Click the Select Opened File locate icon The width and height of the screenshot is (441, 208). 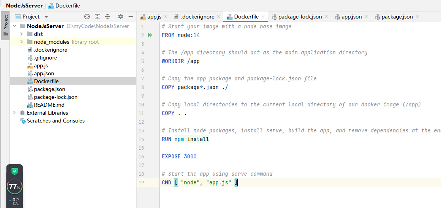tap(87, 17)
